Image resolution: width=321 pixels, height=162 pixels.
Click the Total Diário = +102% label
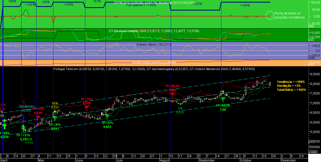coord(291,90)
